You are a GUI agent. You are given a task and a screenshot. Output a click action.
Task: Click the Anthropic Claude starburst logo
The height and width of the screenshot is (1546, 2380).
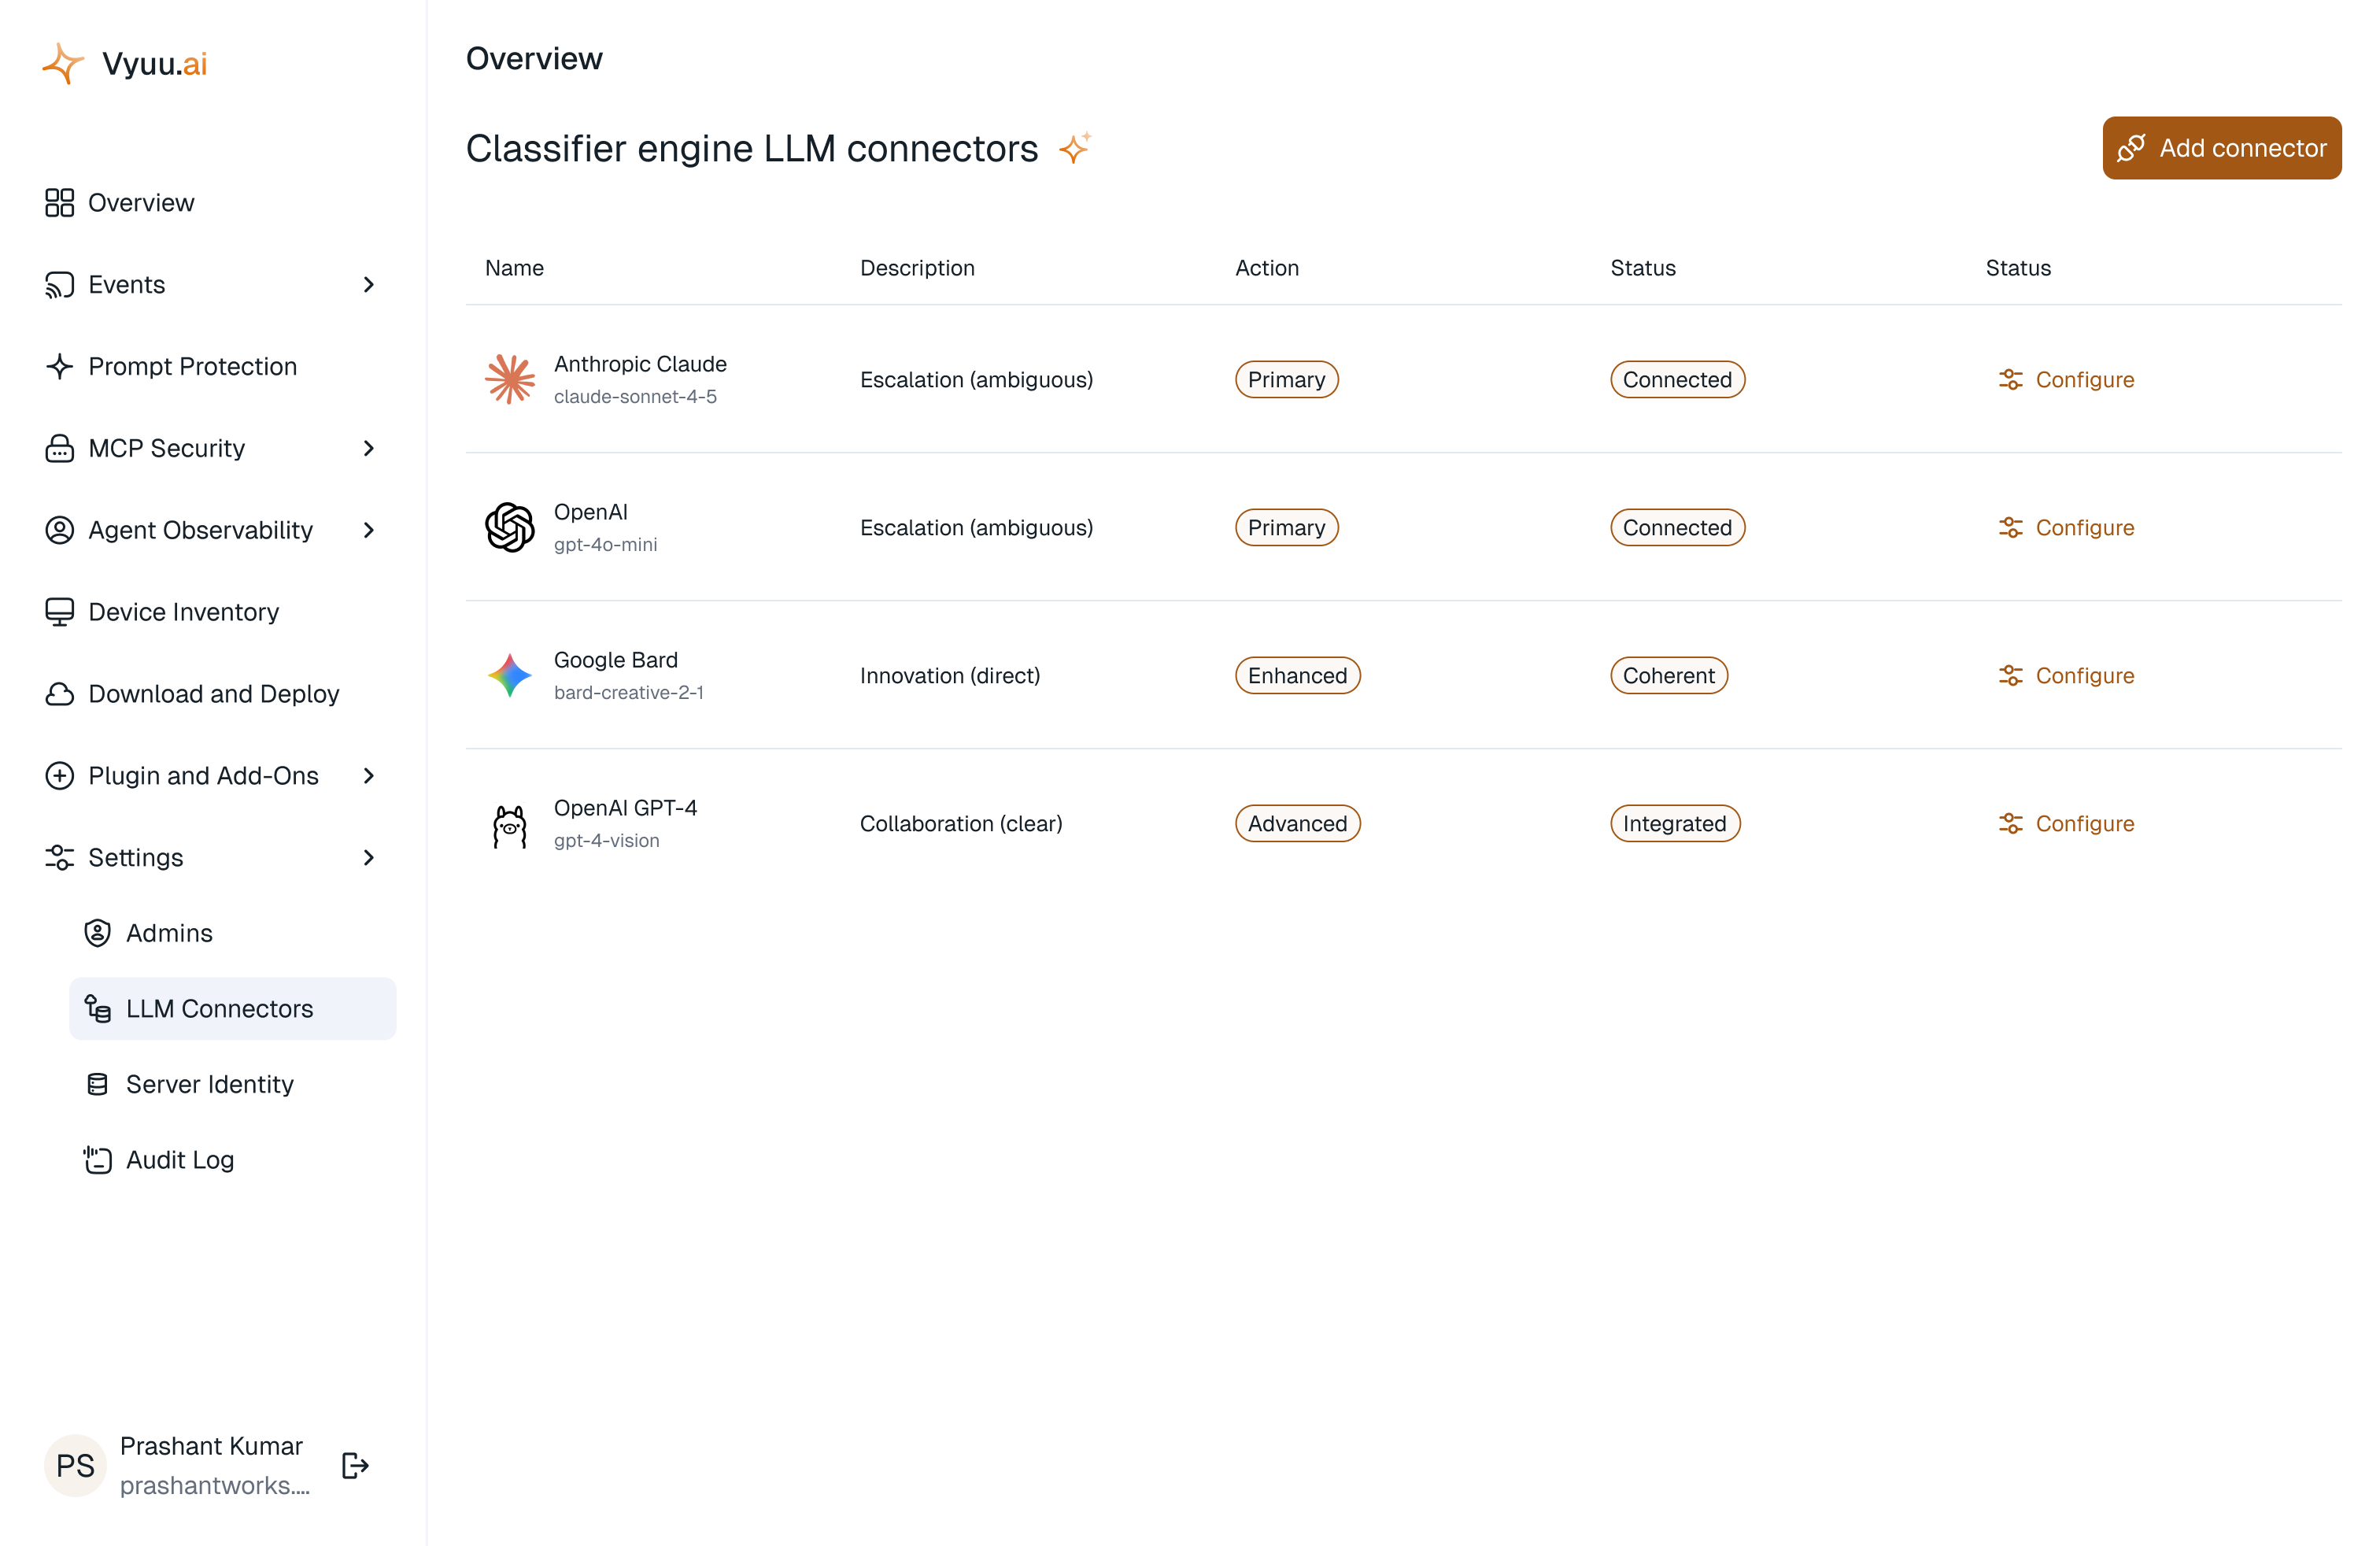click(510, 379)
